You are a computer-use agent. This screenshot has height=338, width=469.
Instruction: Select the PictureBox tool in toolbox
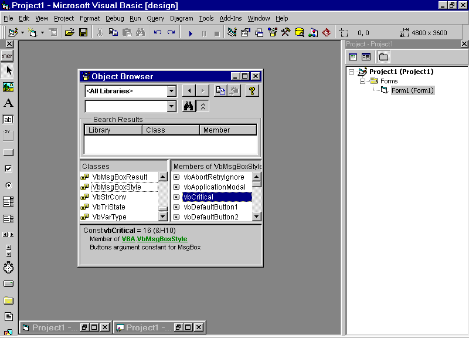[x=8, y=87]
